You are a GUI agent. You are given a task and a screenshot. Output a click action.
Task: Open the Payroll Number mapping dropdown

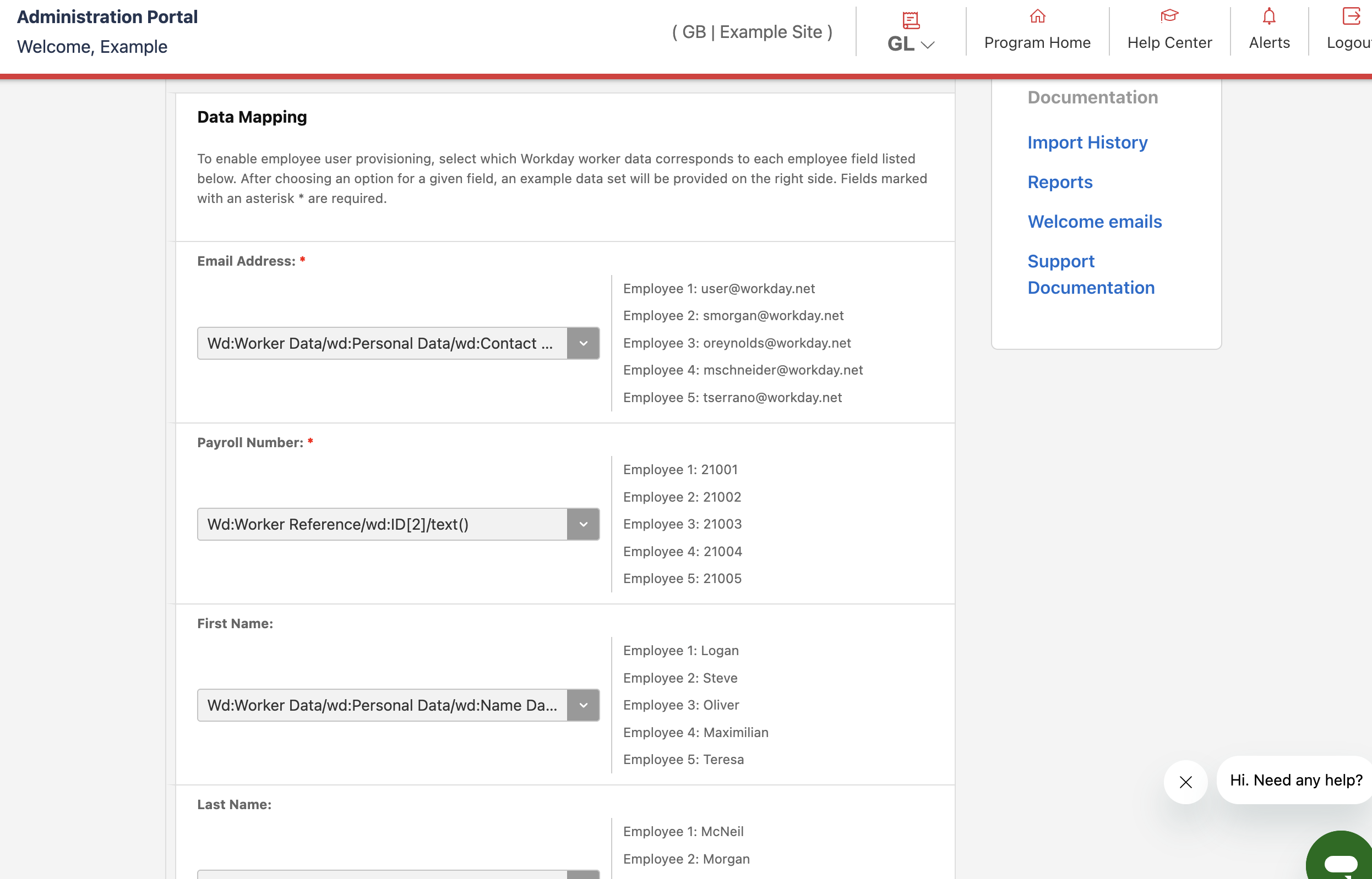[398, 524]
